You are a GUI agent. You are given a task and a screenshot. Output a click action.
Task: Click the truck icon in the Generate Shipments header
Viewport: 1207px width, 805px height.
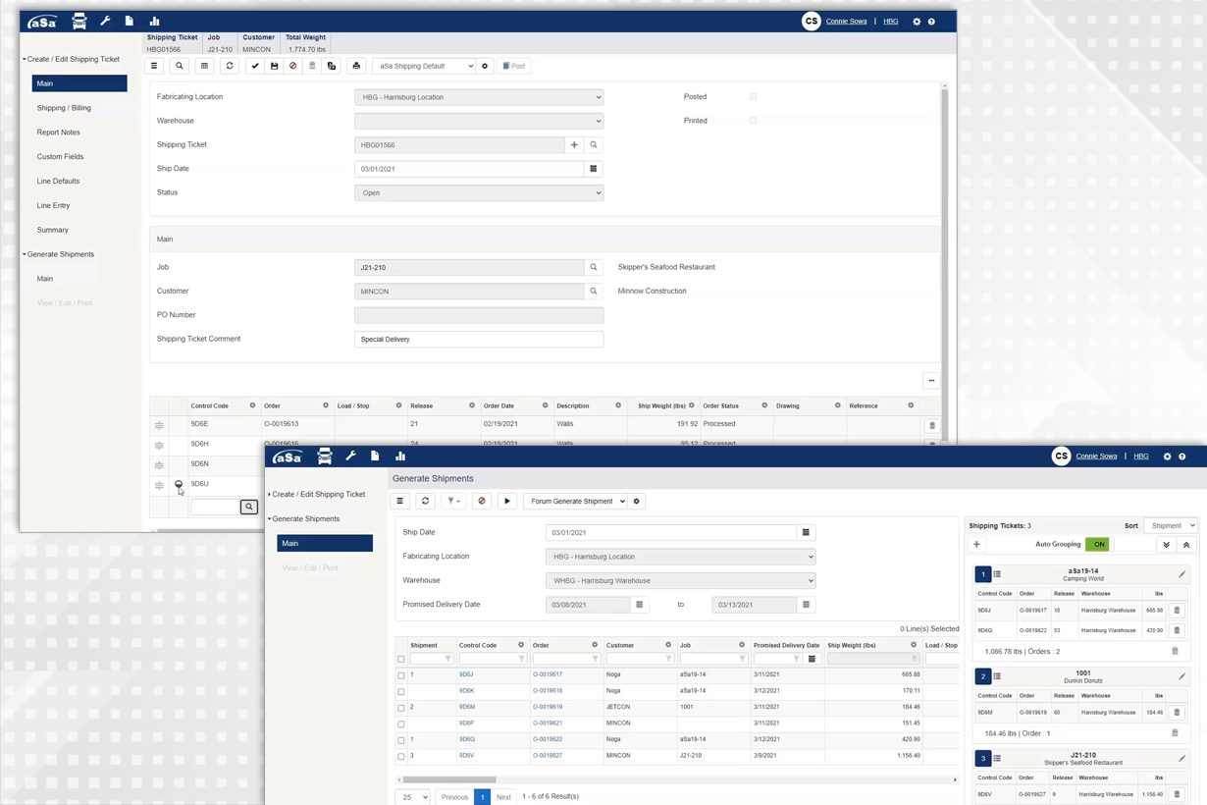coord(325,456)
